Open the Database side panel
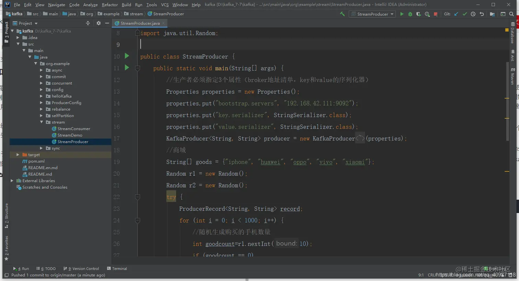 [x=512, y=33]
